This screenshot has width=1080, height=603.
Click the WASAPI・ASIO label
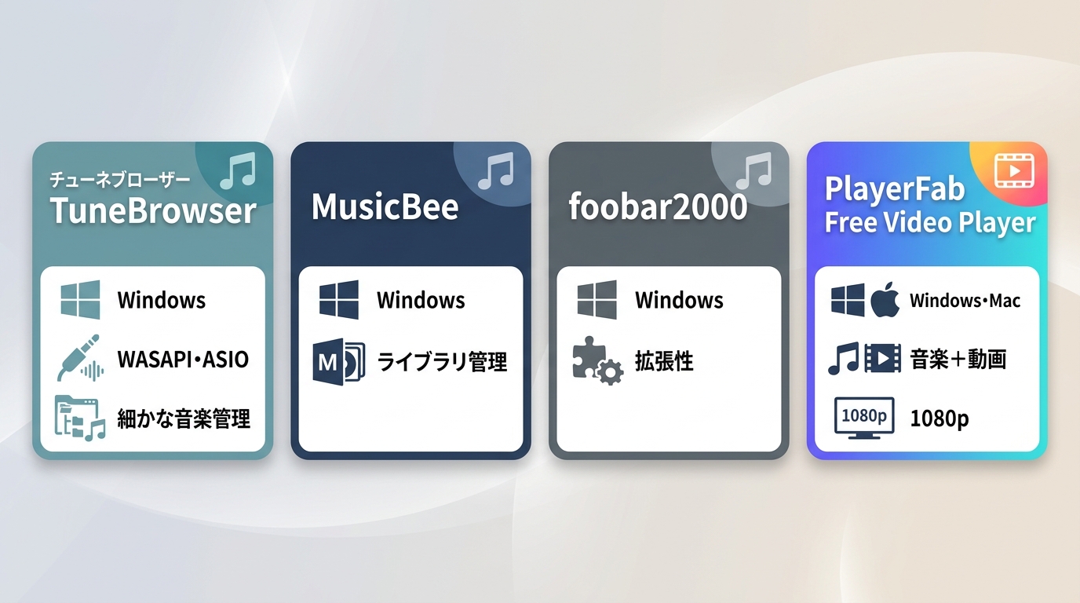click(183, 360)
